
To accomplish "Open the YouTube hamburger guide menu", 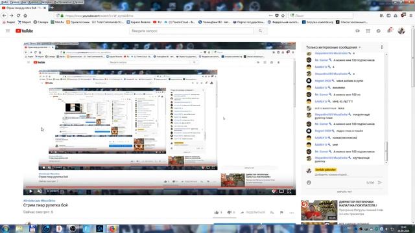I will 8,31.
